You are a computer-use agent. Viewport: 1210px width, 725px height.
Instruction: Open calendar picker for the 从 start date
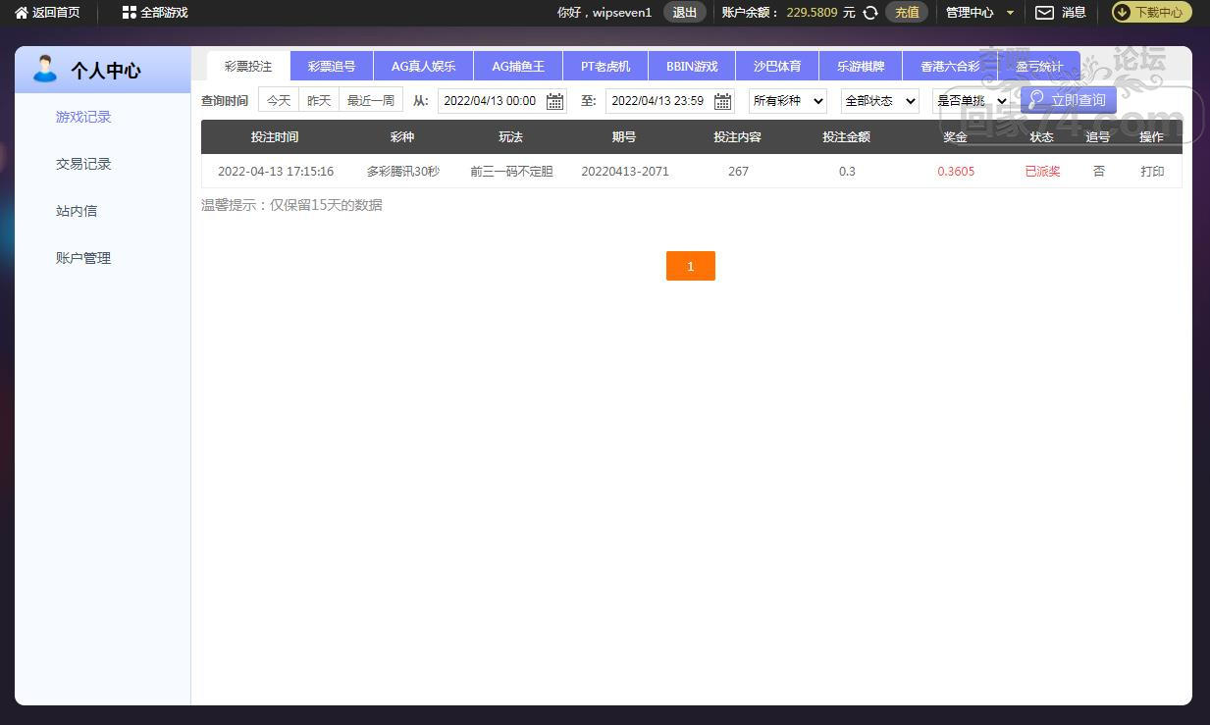click(554, 101)
